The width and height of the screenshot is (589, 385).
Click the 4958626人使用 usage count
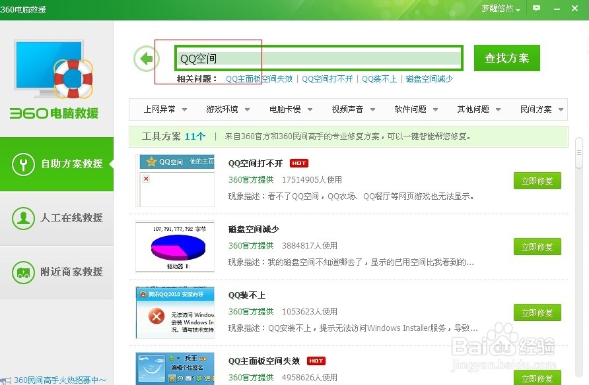[x=310, y=378]
